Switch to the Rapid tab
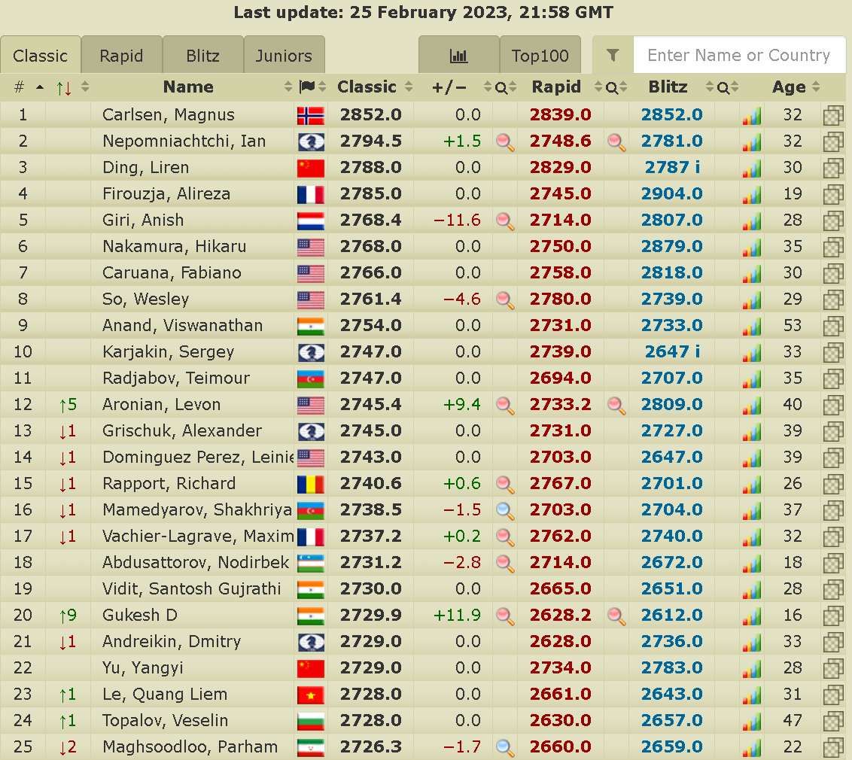The width and height of the screenshot is (852, 760). tap(121, 56)
